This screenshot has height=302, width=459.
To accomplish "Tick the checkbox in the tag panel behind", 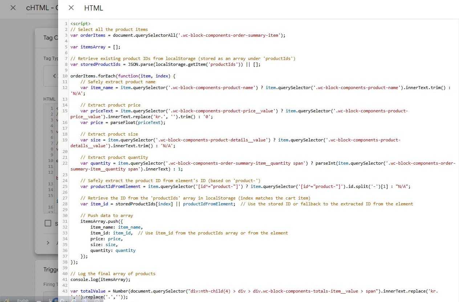I will pos(48,223).
